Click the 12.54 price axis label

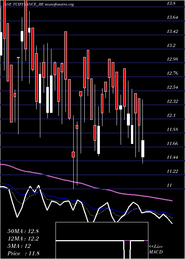click(x=172, y=87)
